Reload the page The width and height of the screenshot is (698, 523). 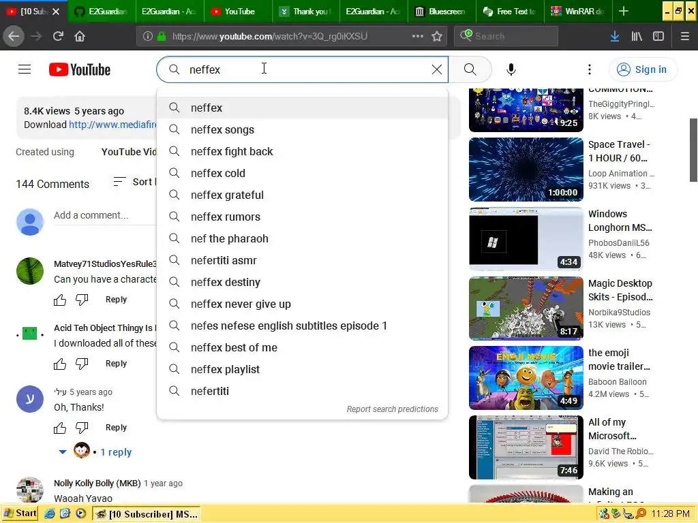tap(59, 36)
